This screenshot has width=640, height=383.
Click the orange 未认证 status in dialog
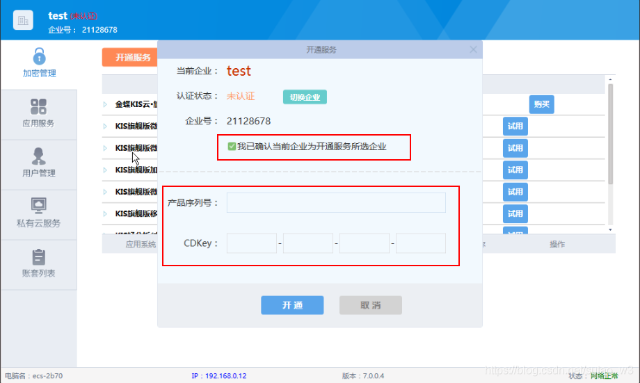pyautogui.click(x=241, y=96)
